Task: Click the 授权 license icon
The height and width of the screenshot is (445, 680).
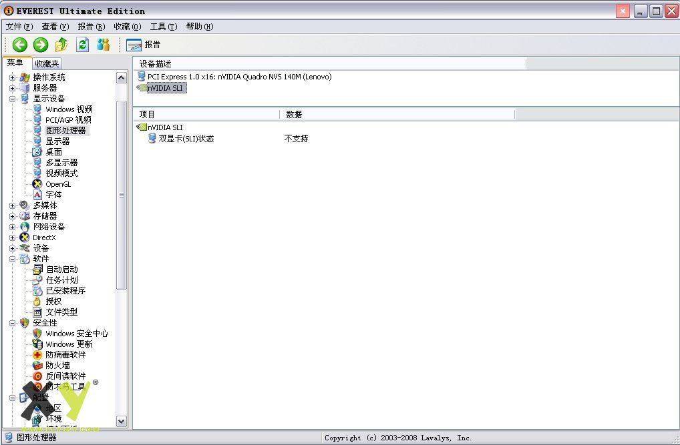Action: tap(37, 301)
